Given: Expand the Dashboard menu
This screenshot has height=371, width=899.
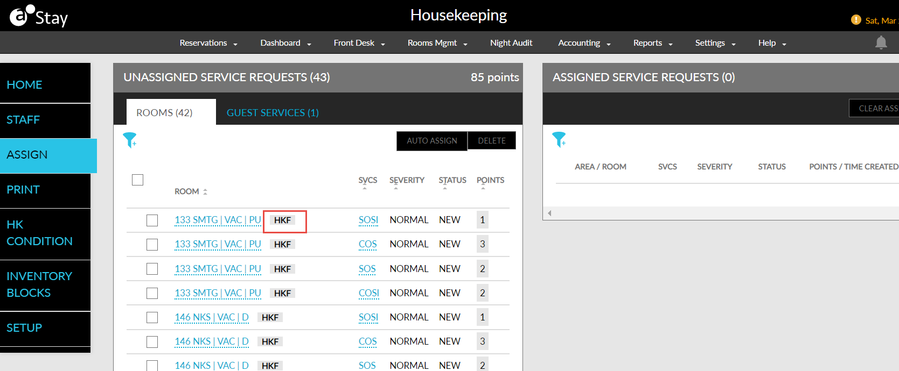Looking at the screenshot, I should pos(285,43).
